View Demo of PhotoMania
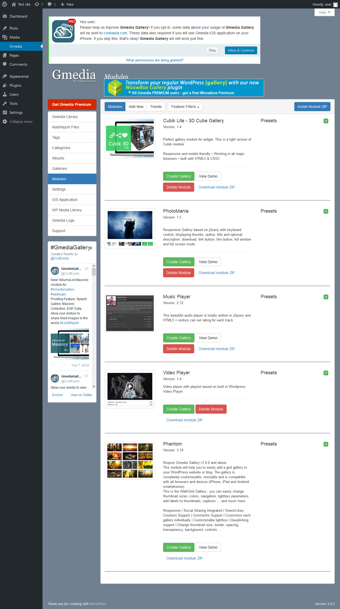This screenshot has height=609, width=340. pyautogui.click(x=208, y=262)
